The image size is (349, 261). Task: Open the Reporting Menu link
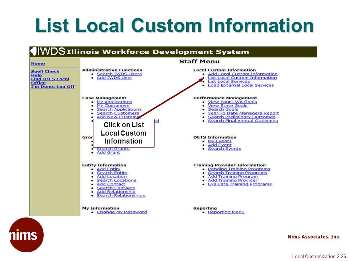226,212
